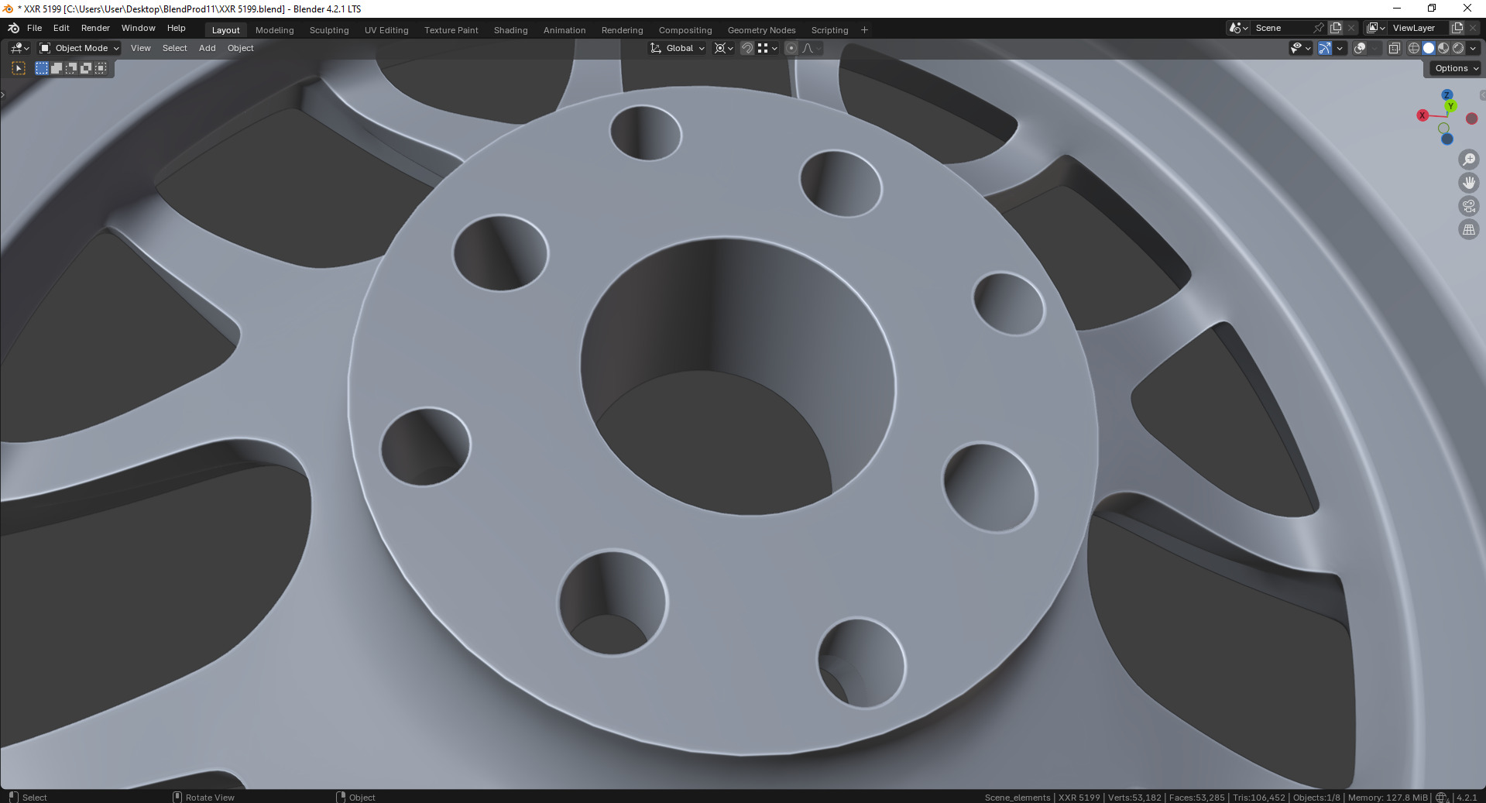The height and width of the screenshot is (803, 1486).
Task: Open the viewport View menu
Action: tap(140, 48)
